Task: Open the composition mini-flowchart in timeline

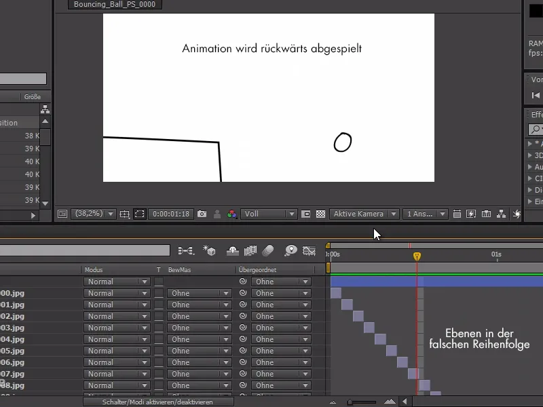Action: (x=186, y=250)
